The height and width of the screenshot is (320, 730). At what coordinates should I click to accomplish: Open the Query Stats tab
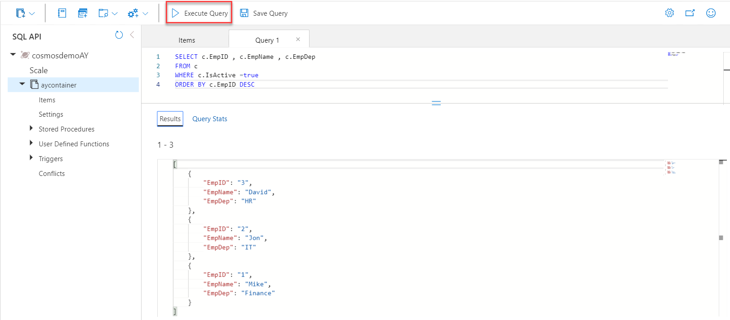click(x=210, y=119)
